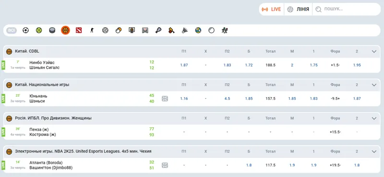Switch to the LIVE tab

click(x=272, y=9)
